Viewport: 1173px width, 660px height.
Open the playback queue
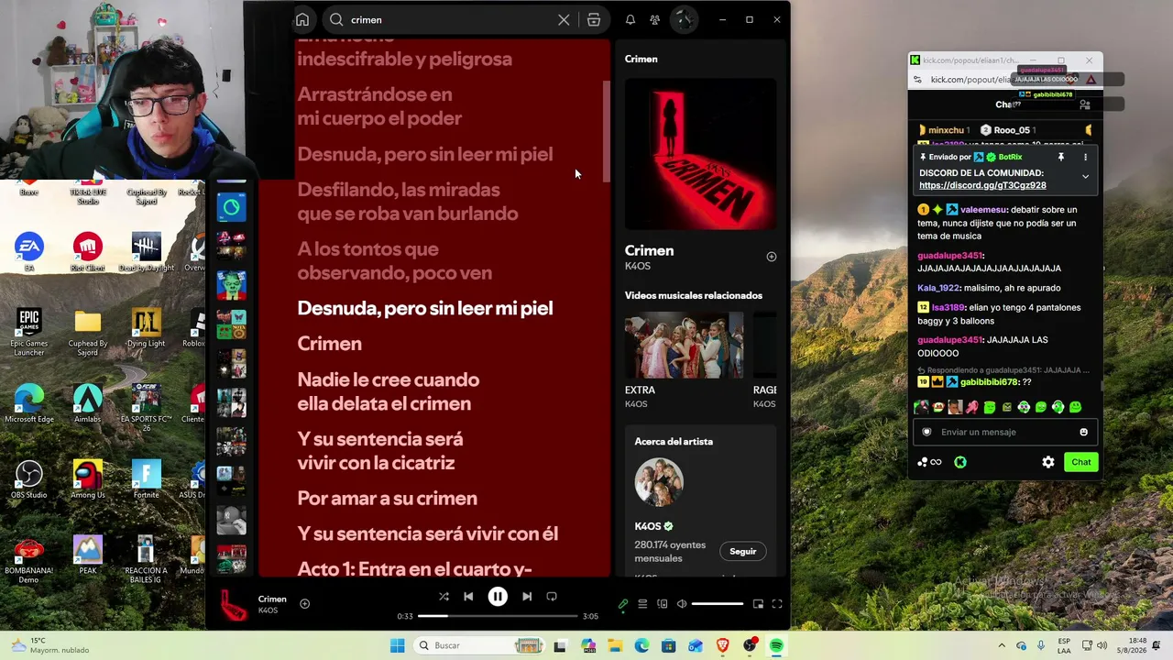pyautogui.click(x=642, y=604)
